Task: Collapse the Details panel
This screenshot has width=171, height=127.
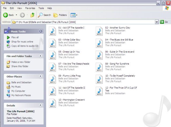Action: (40, 105)
